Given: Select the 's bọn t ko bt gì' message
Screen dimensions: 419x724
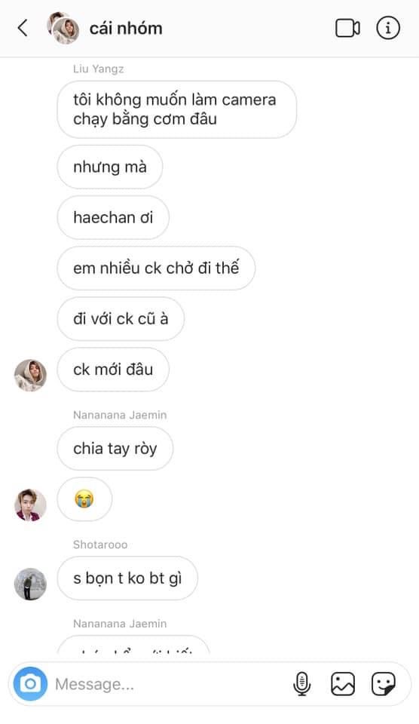Looking at the screenshot, I should pyautogui.click(x=127, y=578).
